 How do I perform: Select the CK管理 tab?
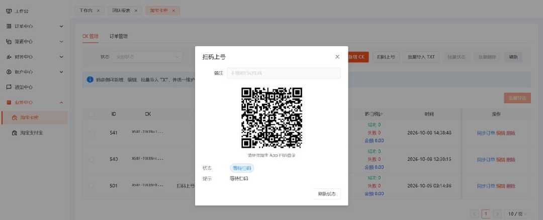pos(90,36)
